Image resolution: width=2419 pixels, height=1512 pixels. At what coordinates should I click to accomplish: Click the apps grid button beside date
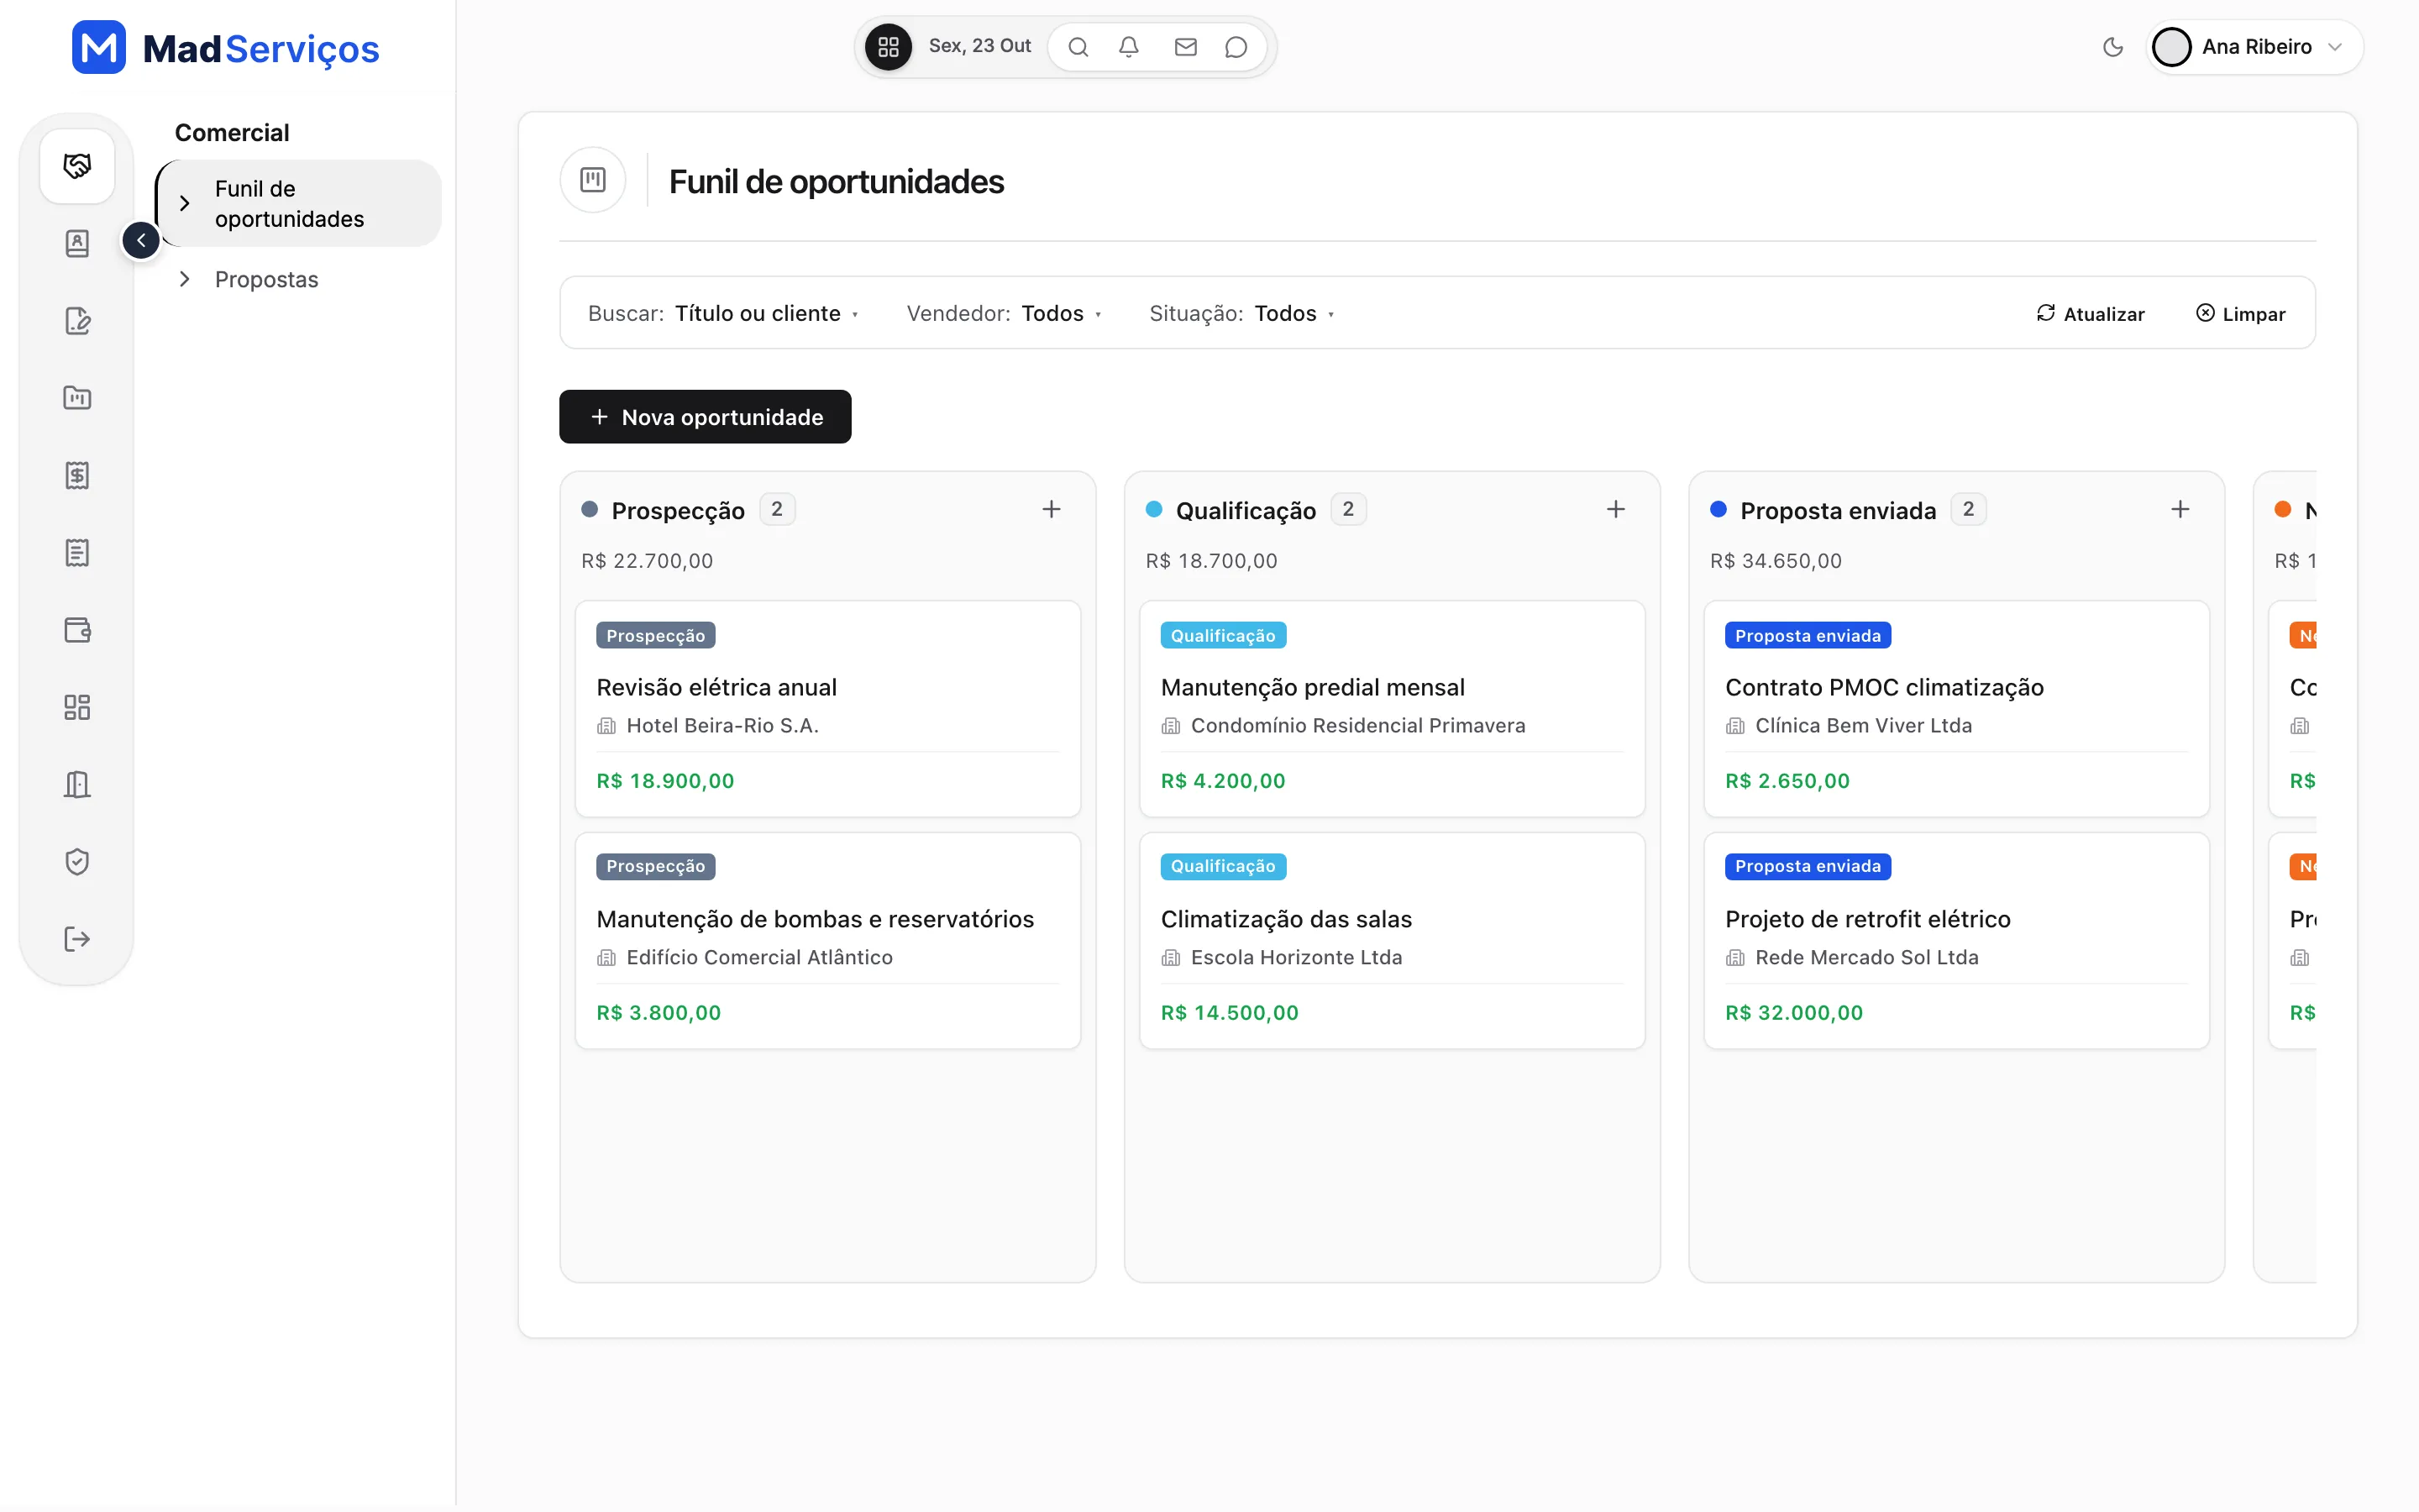coord(888,47)
